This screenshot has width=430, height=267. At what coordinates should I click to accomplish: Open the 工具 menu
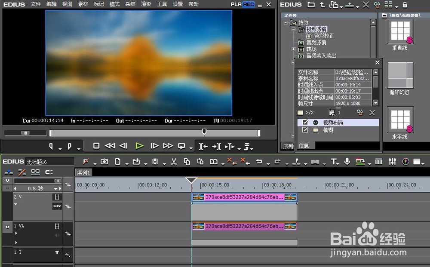click(162, 4)
